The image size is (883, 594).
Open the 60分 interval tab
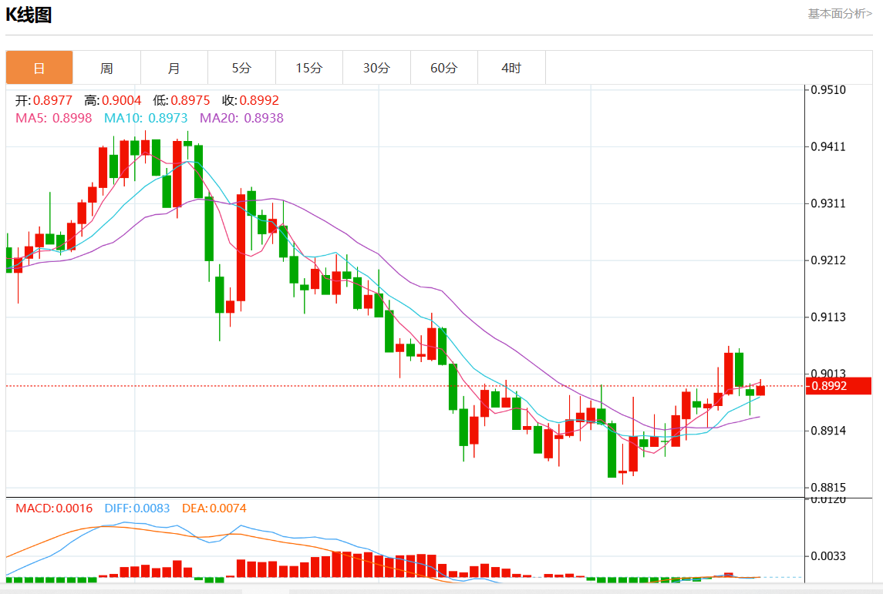(443, 68)
